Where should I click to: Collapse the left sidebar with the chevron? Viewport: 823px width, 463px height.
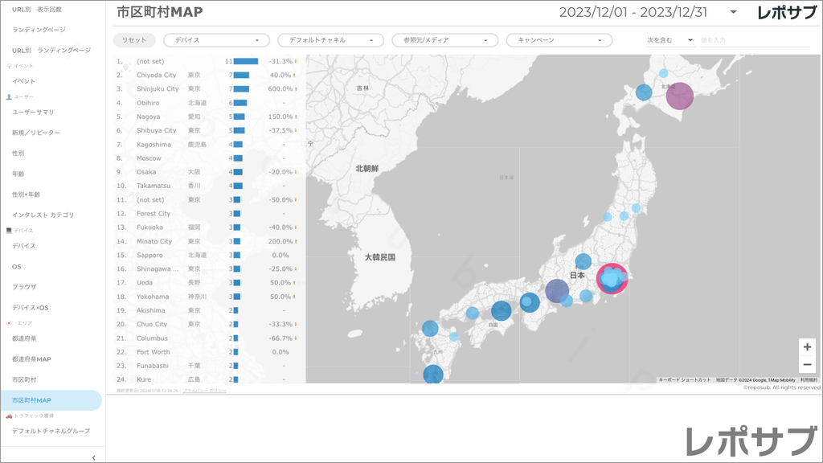coord(93,457)
